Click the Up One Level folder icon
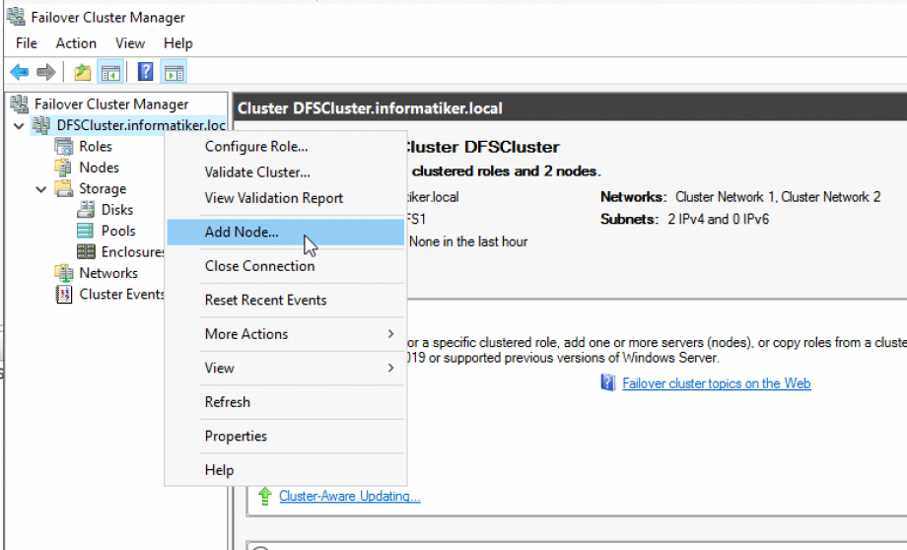This screenshot has height=550, width=907. pos(83,72)
